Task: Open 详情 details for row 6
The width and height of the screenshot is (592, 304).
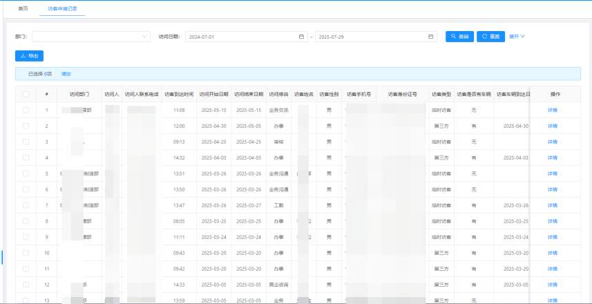Action: click(x=553, y=189)
